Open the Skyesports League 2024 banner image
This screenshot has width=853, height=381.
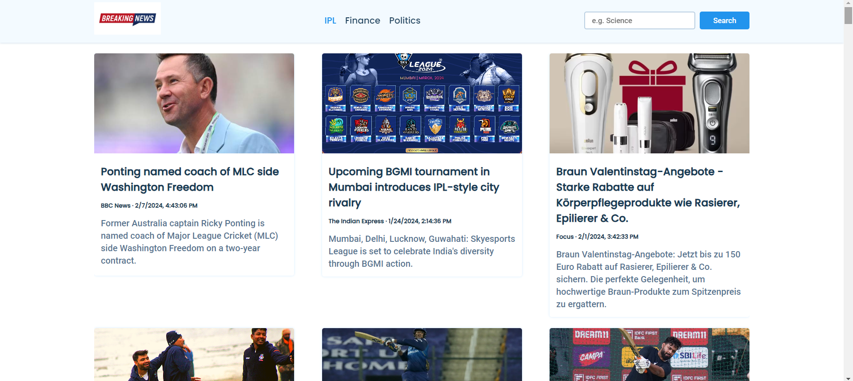tap(422, 103)
